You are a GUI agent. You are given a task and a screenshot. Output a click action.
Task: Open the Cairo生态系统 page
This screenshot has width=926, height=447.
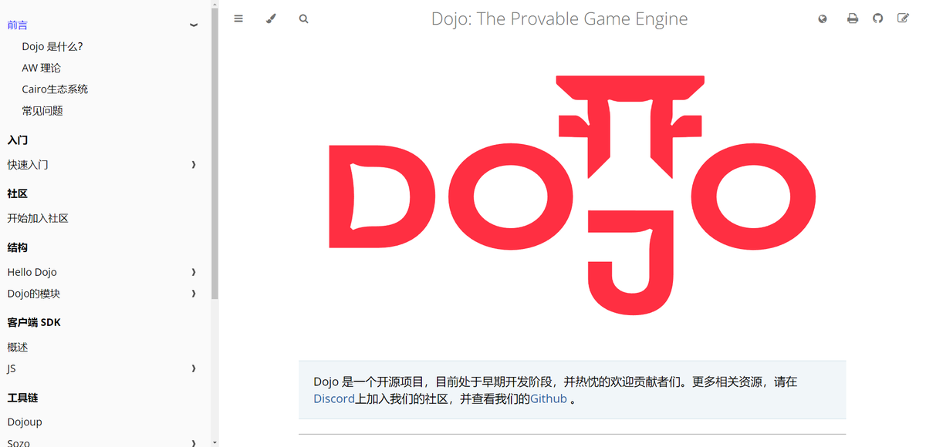tap(55, 89)
